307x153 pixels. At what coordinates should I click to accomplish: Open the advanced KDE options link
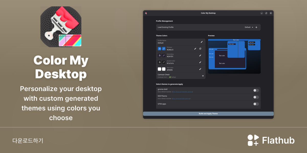(x=181, y=98)
